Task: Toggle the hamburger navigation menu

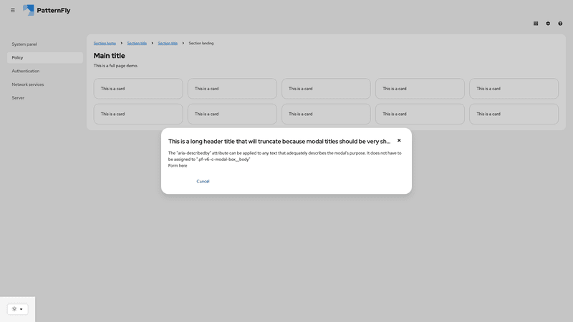Action: tap(13, 10)
